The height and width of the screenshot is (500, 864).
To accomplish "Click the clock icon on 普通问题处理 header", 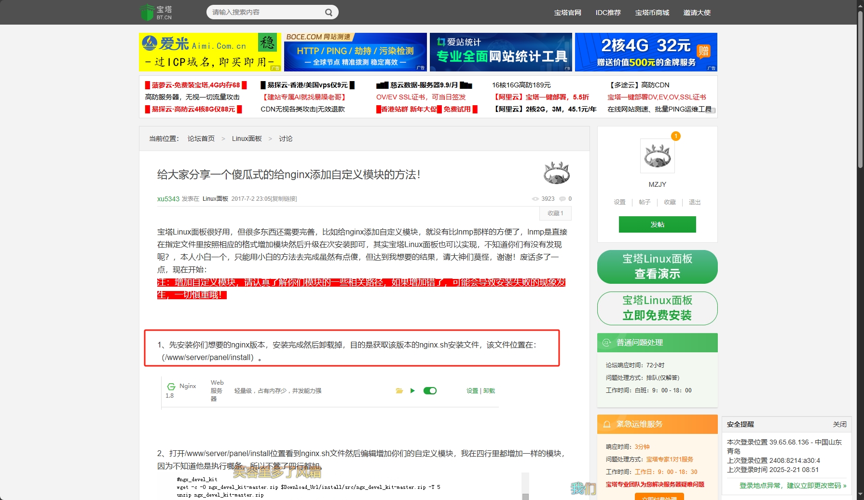I will 605,343.
